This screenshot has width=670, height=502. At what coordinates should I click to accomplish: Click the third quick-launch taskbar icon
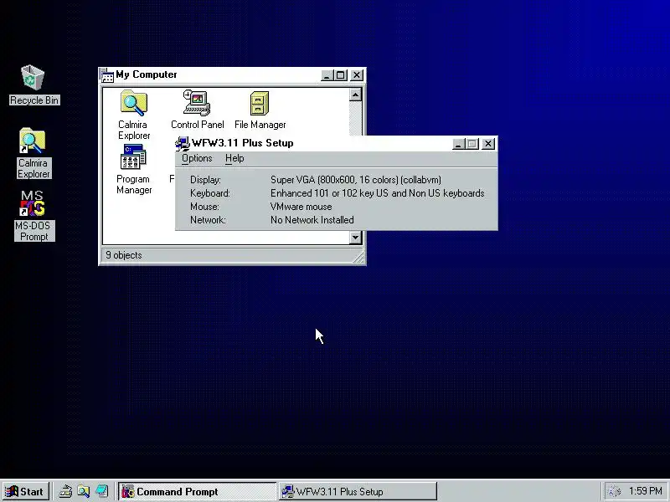[x=101, y=492]
